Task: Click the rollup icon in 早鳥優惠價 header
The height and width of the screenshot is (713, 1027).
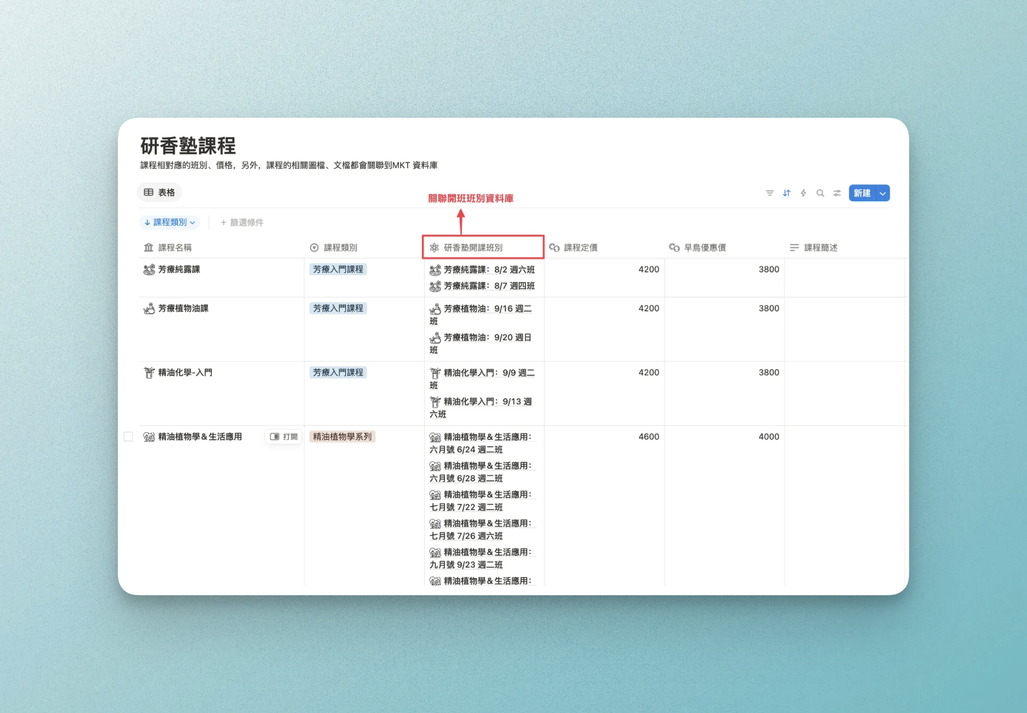Action: 674,247
